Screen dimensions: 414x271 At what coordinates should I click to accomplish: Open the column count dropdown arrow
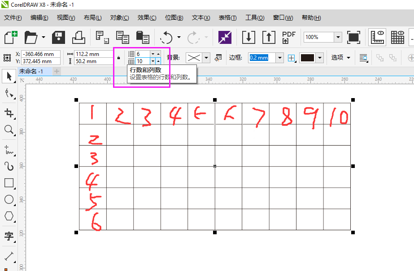click(153, 61)
